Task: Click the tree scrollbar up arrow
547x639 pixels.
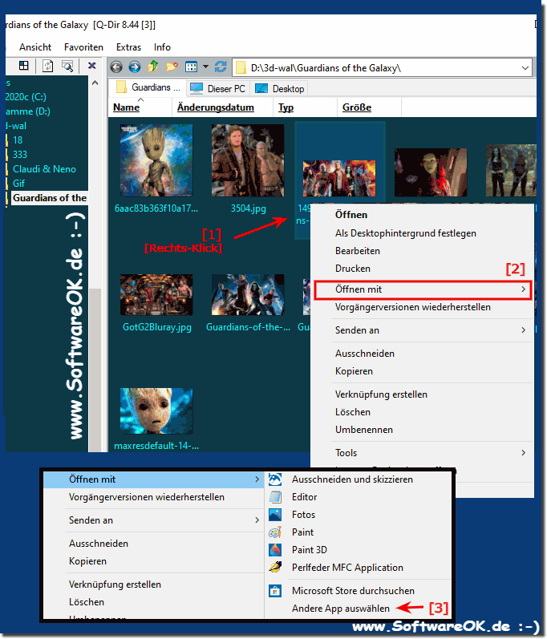Action: [95, 83]
